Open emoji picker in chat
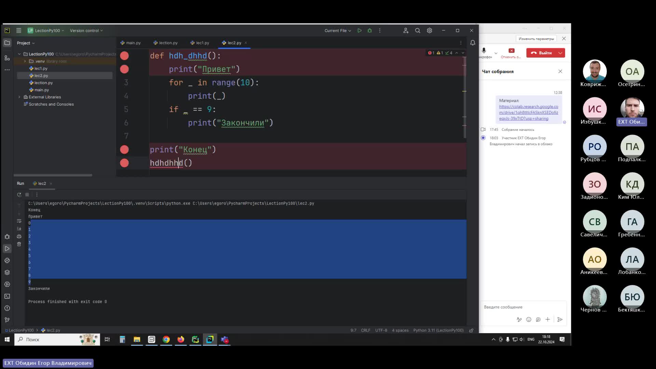This screenshot has height=369, width=656. click(x=529, y=319)
